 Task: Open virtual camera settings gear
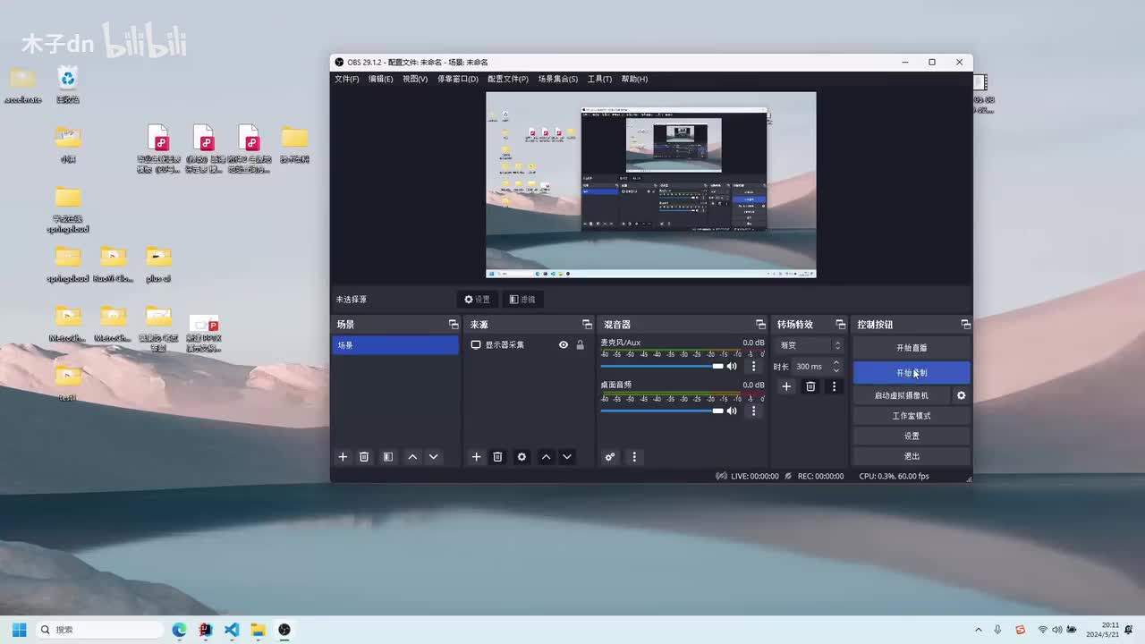(962, 395)
